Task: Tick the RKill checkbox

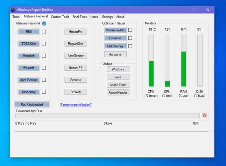Action: [x=44, y=31]
